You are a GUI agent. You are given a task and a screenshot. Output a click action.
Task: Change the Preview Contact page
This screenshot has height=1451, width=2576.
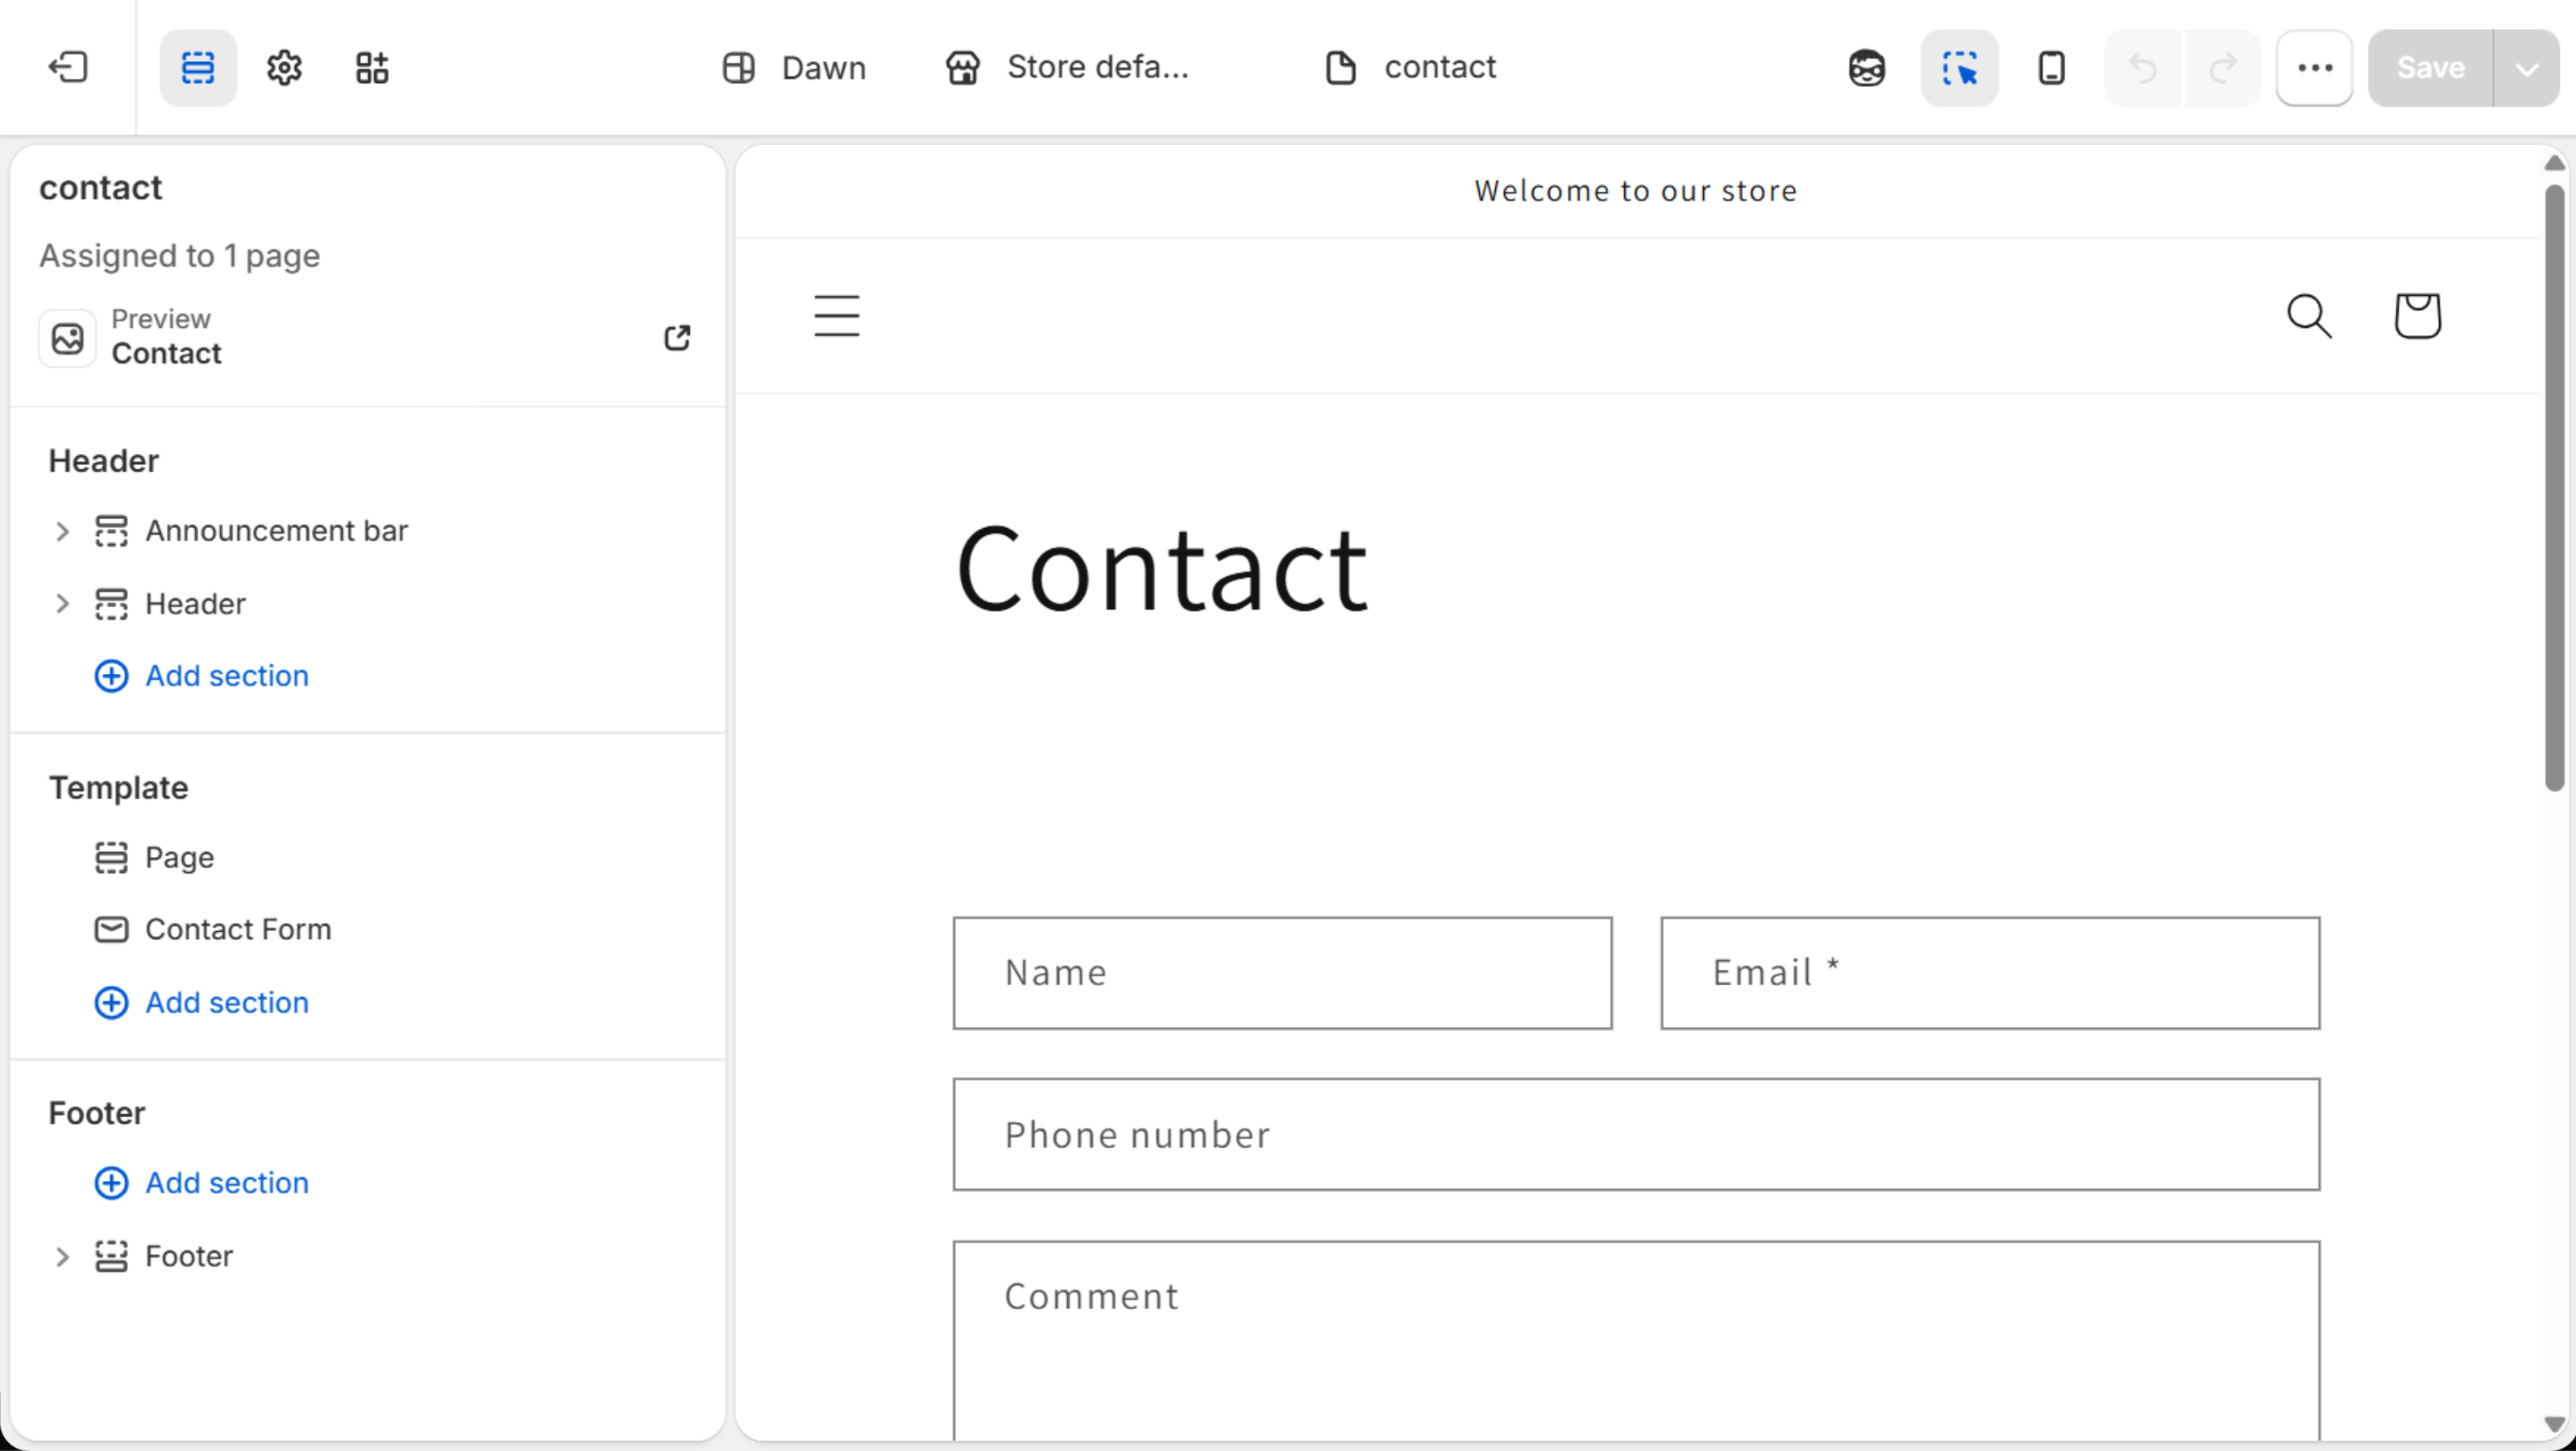tap(166, 337)
